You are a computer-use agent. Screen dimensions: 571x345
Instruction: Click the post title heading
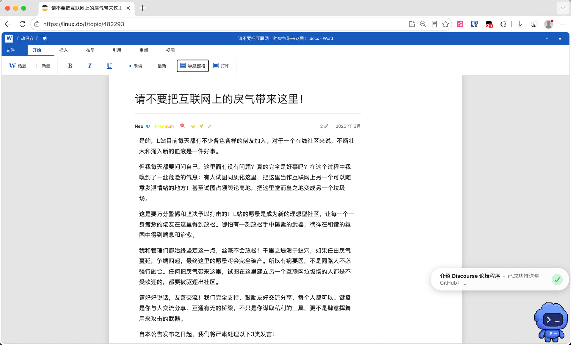[x=219, y=99]
